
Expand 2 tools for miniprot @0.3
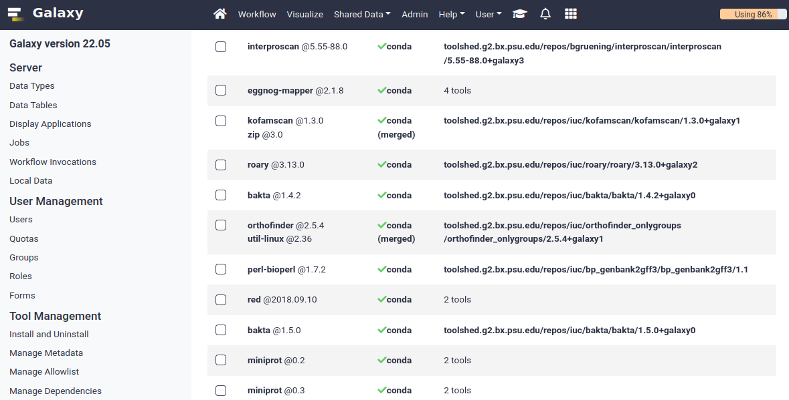tap(457, 391)
